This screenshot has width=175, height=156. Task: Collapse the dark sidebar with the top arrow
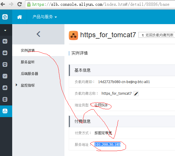(x=5, y=31)
